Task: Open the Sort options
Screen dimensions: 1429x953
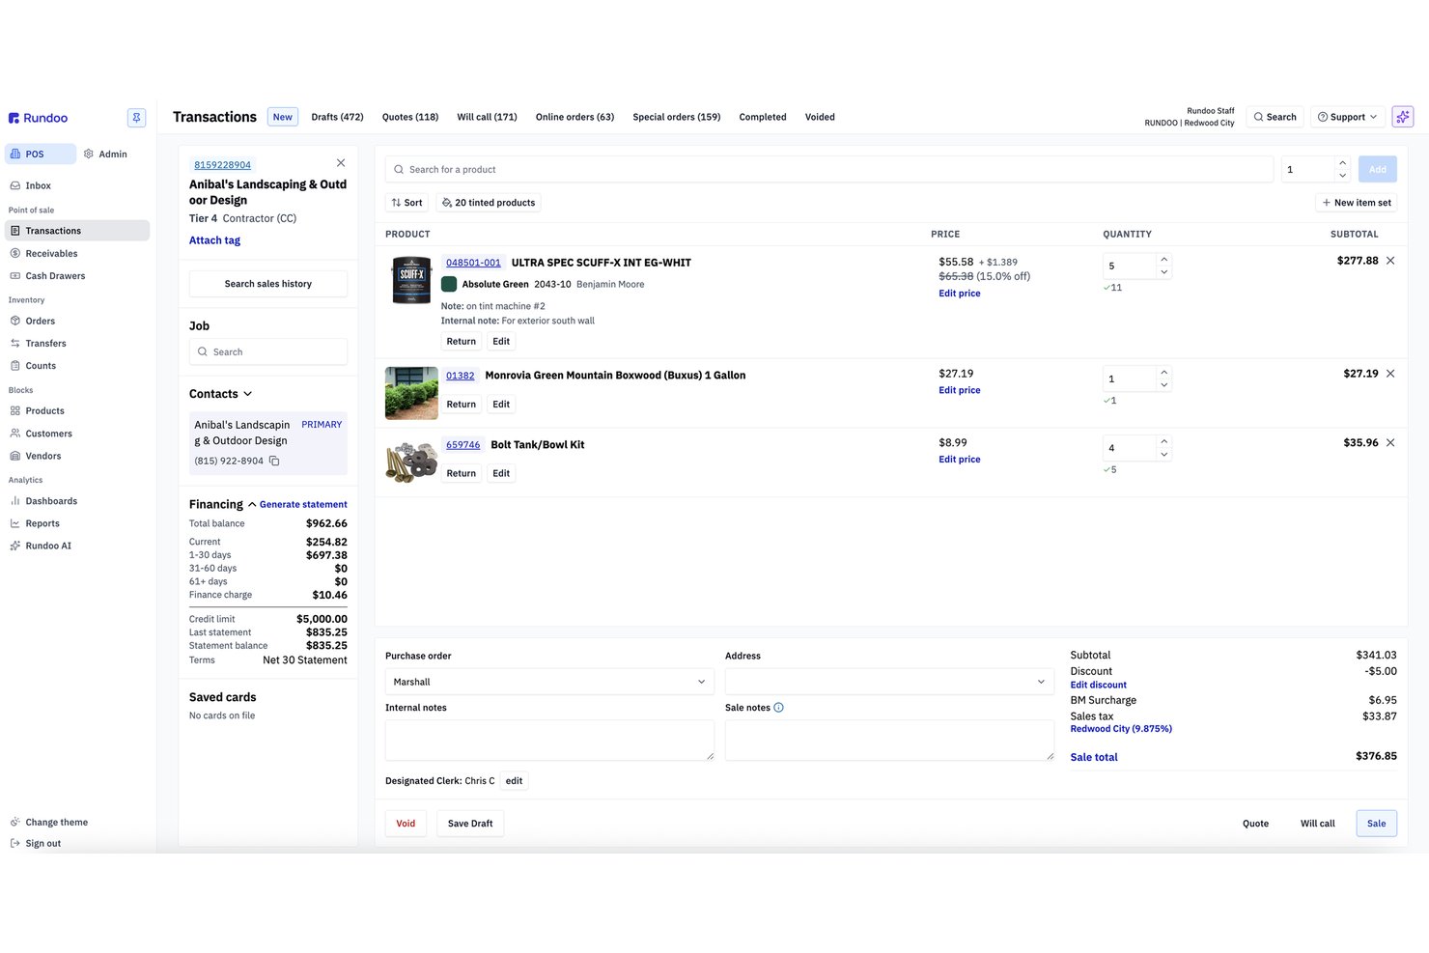Action: pyautogui.click(x=406, y=203)
